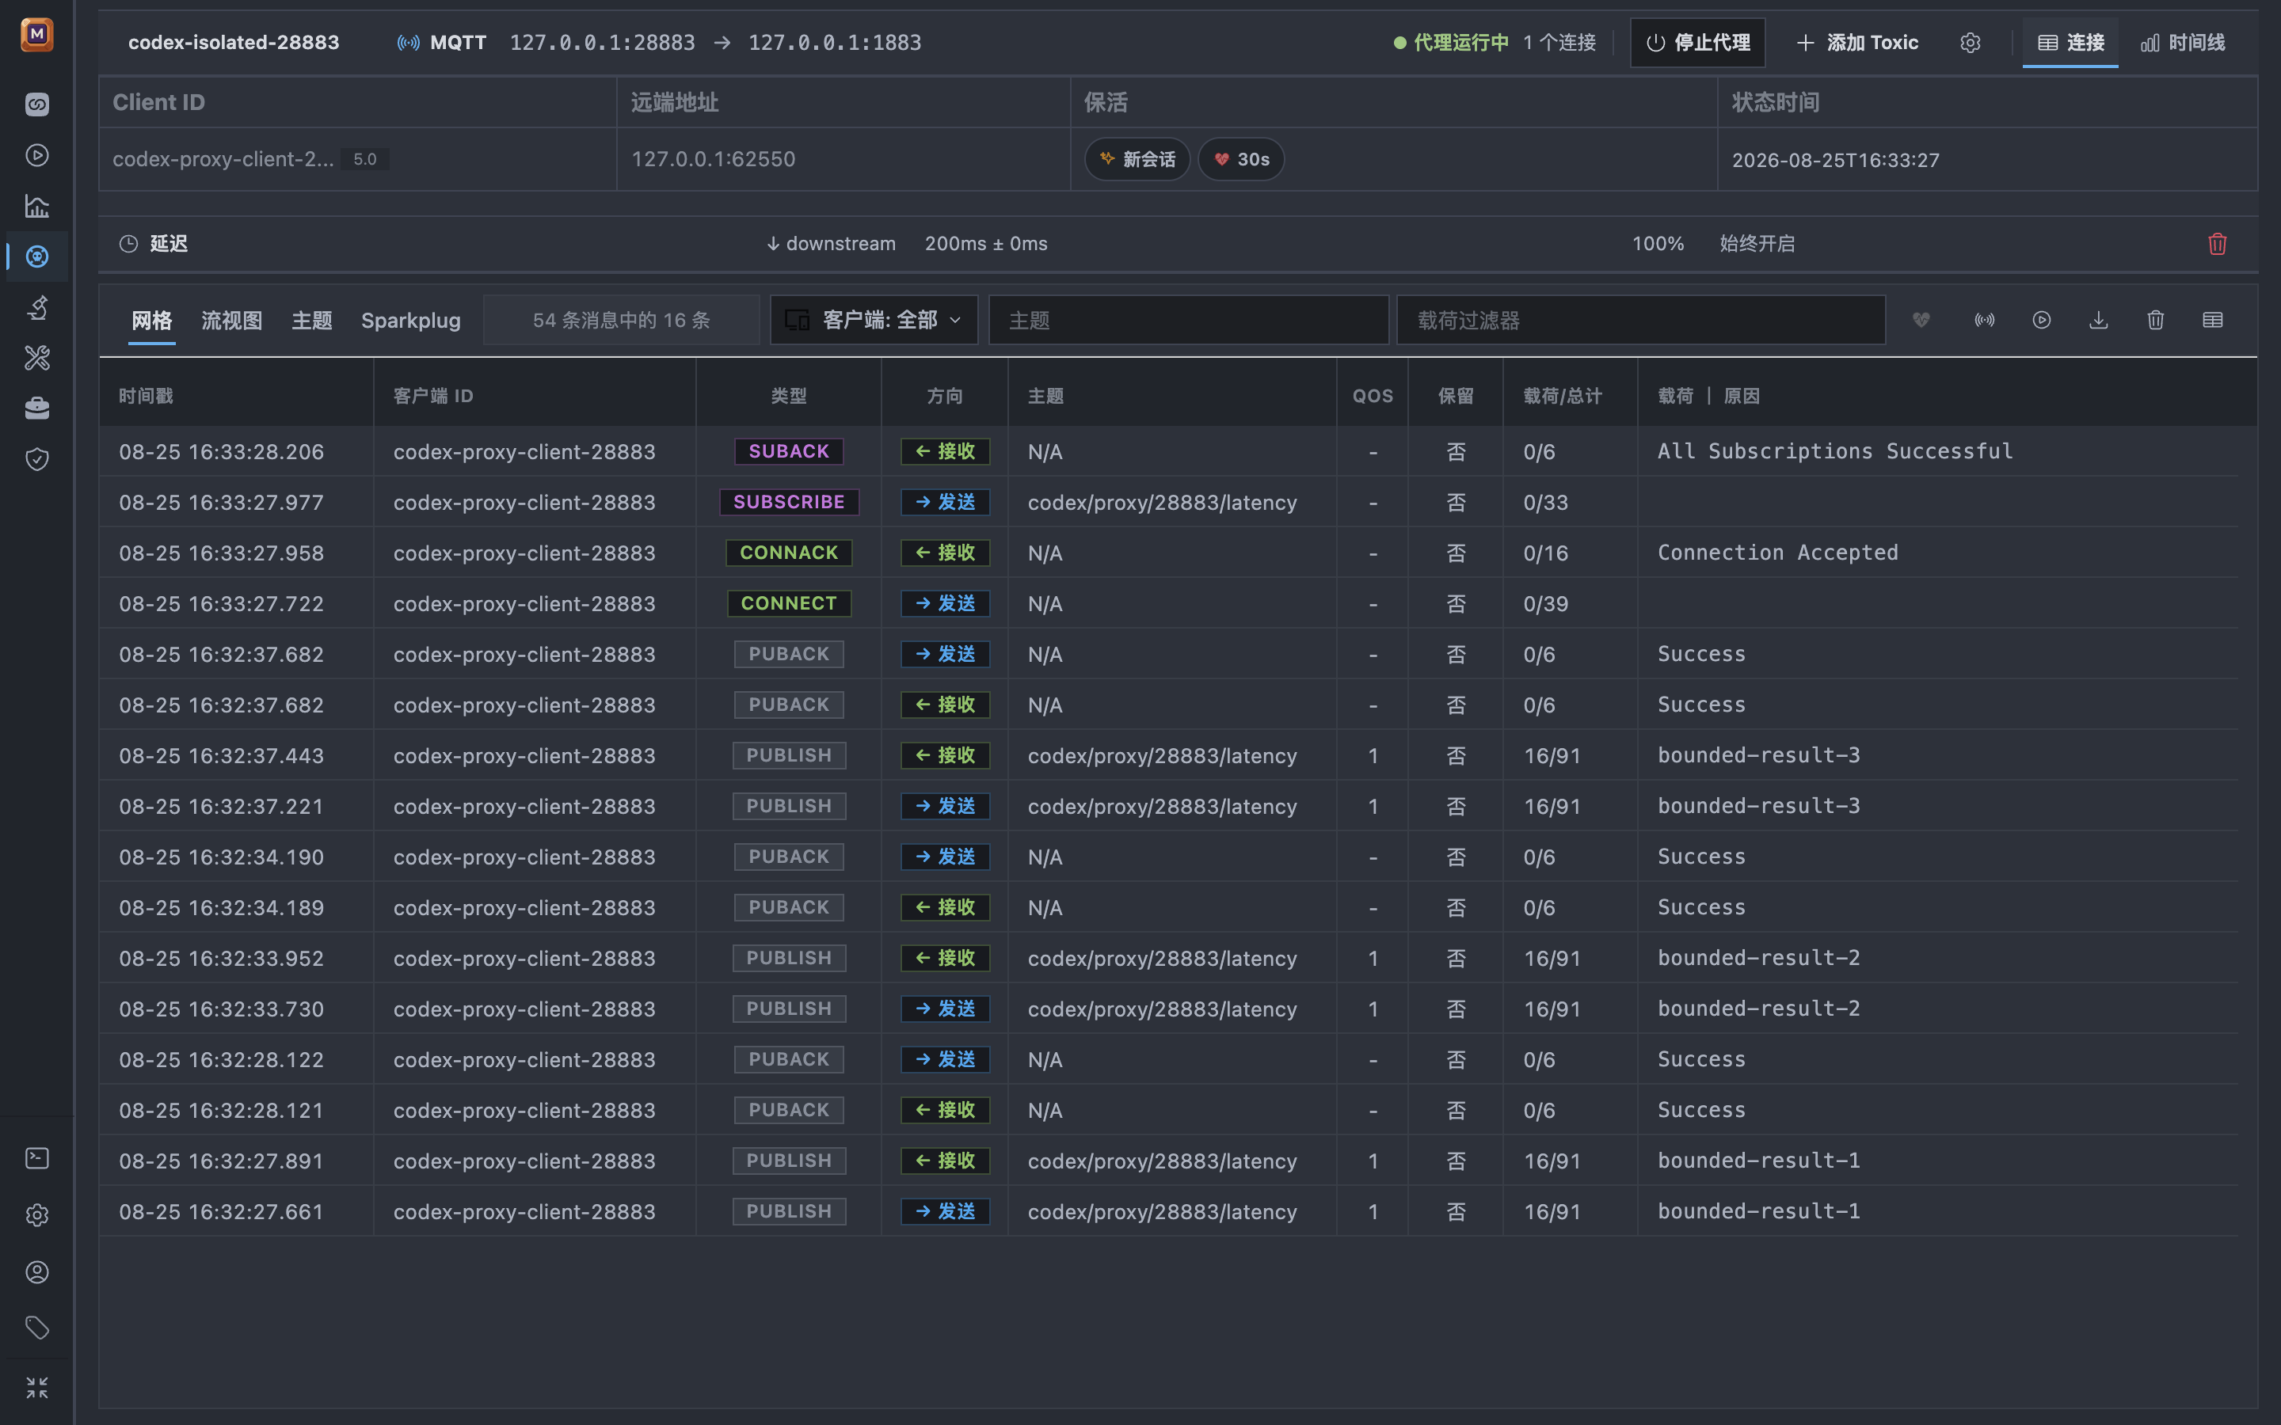Click status time 2026-08-25T16:33:27

[x=1836, y=160]
